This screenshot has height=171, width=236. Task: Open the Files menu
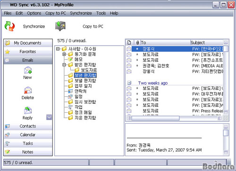point(8,13)
